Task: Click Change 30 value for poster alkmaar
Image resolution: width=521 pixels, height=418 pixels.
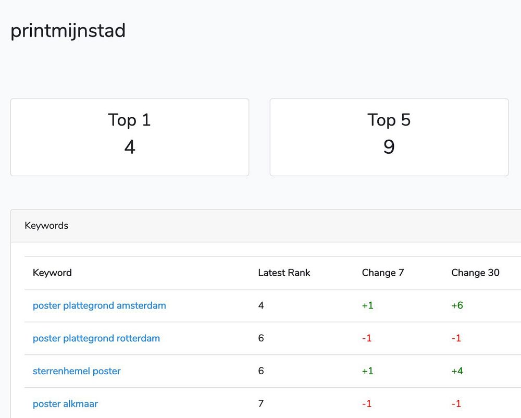Action: (x=456, y=404)
